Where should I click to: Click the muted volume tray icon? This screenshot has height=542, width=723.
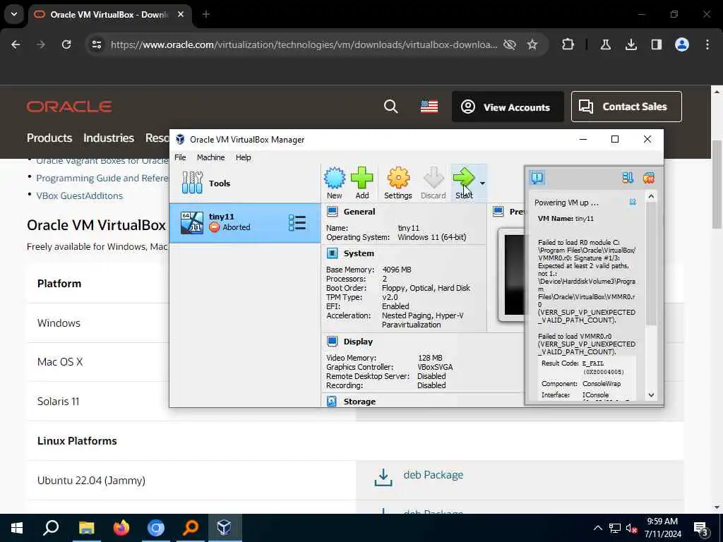pyautogui.click(x=632, y=528)
